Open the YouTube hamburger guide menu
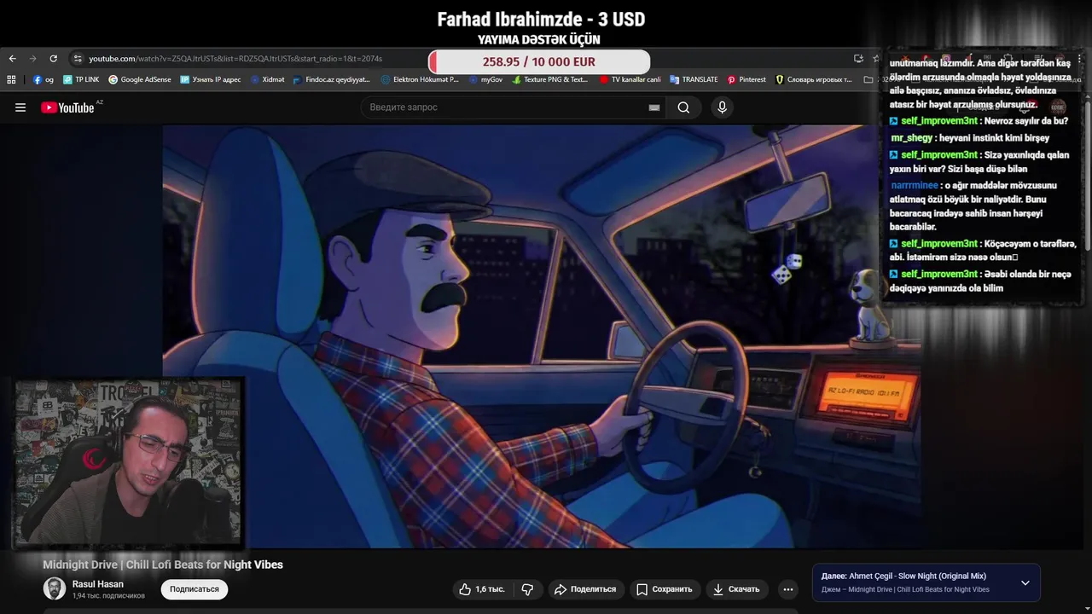This screenshot has width=1092, height=614. (20, 107)
